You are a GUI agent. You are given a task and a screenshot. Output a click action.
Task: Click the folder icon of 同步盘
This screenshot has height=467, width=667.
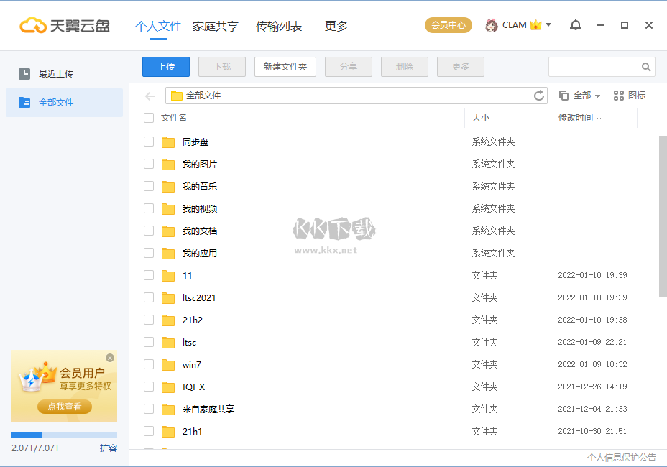168,142
